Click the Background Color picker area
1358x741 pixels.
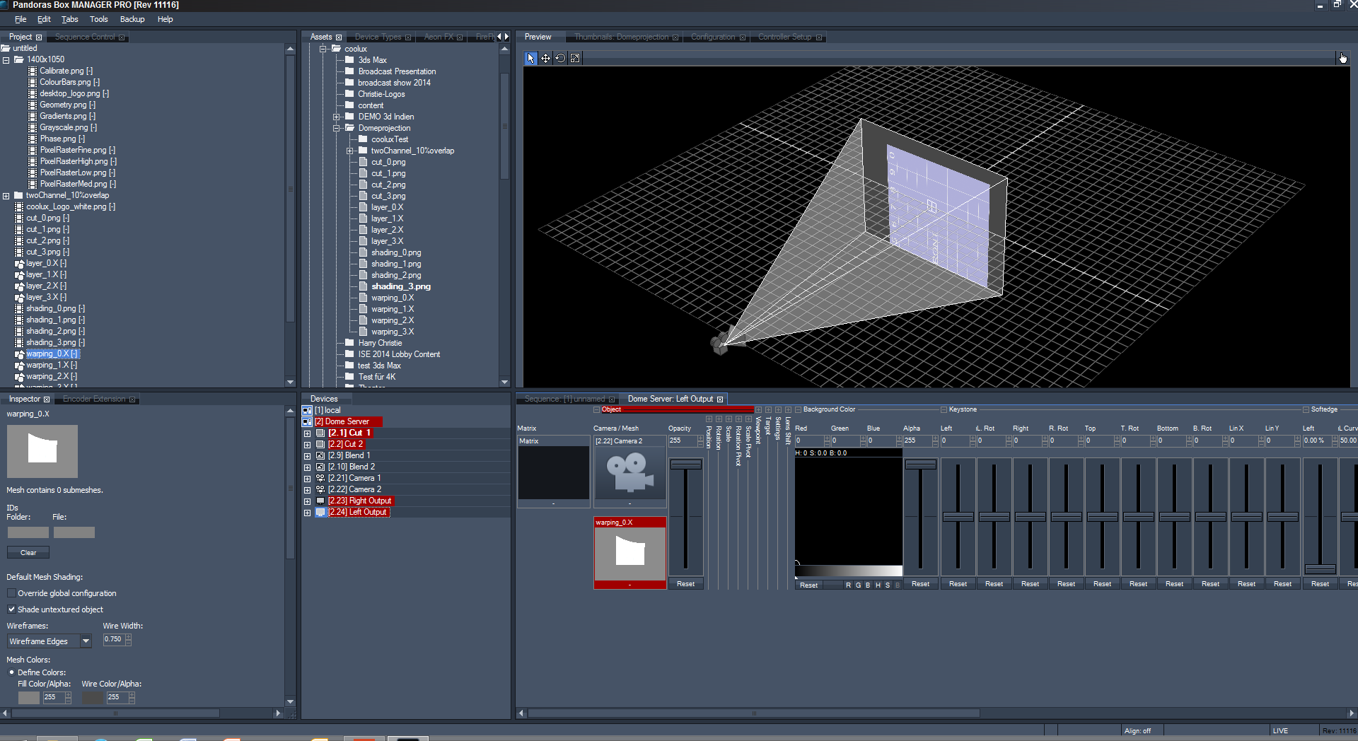tap(848, 510)
